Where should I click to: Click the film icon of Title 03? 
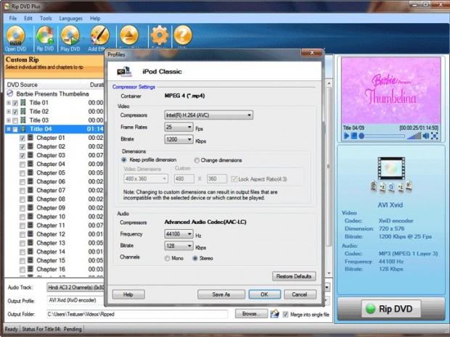(x=23, y=120)
